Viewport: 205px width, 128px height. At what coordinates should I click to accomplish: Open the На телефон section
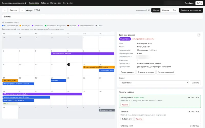pos(56,3)
